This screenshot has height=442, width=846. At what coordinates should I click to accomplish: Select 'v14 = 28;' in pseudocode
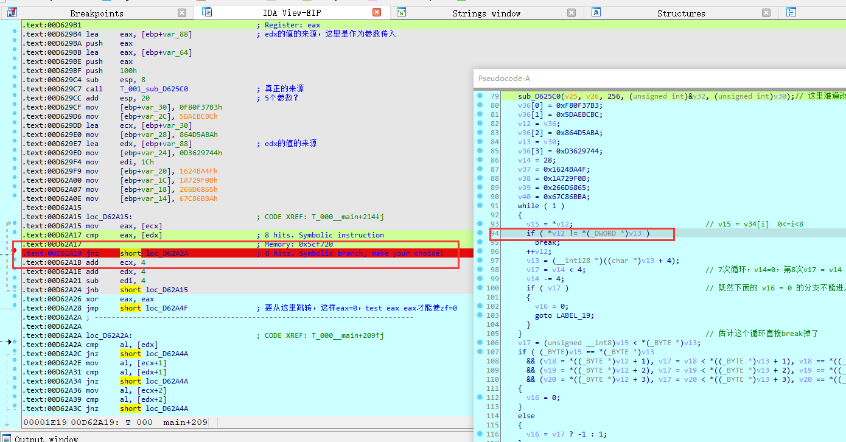coord(537,160)
